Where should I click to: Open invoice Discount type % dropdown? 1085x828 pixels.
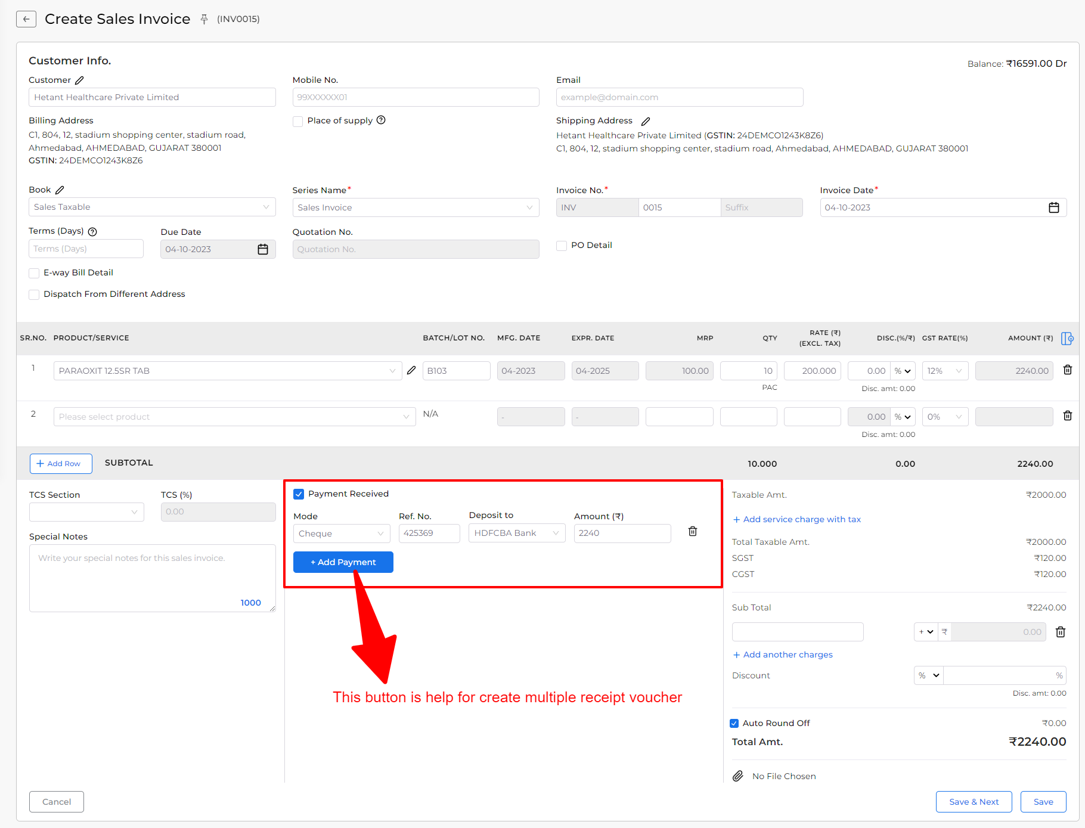tap(929, 675)
